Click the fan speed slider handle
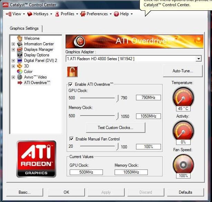Viewport: 212px width, 202px height. tap(117, 147)
